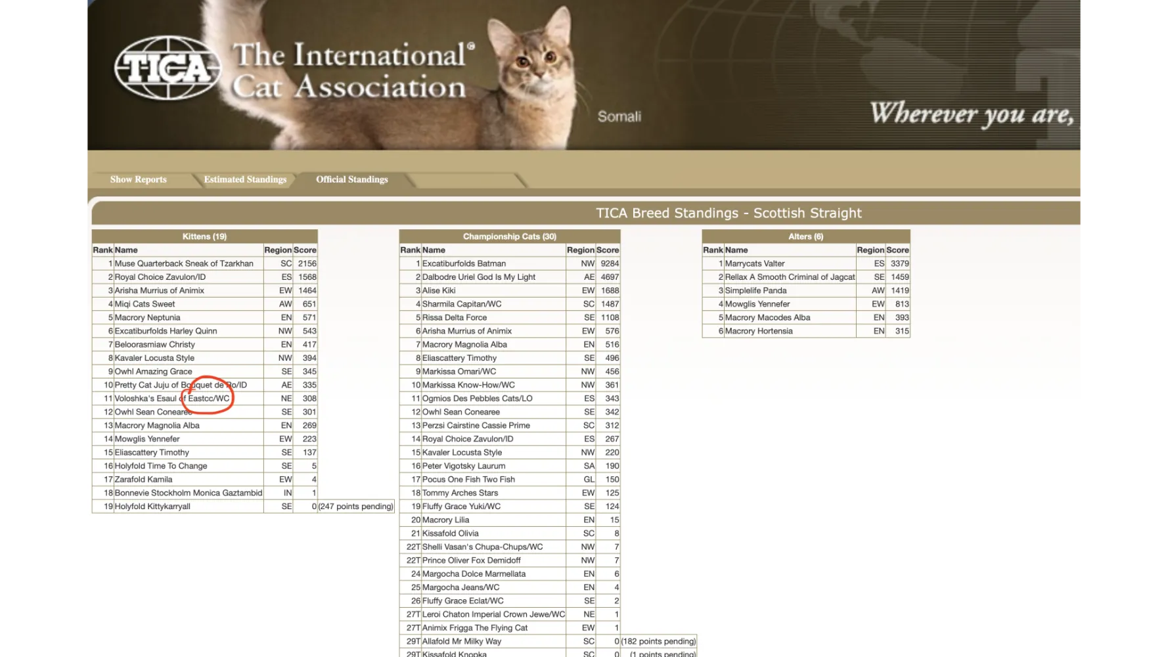Click Shelli Vasan's Chupa-Chups/WC entry

483,547
